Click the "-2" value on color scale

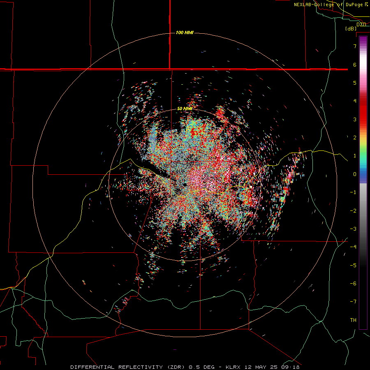pos(353,211)
